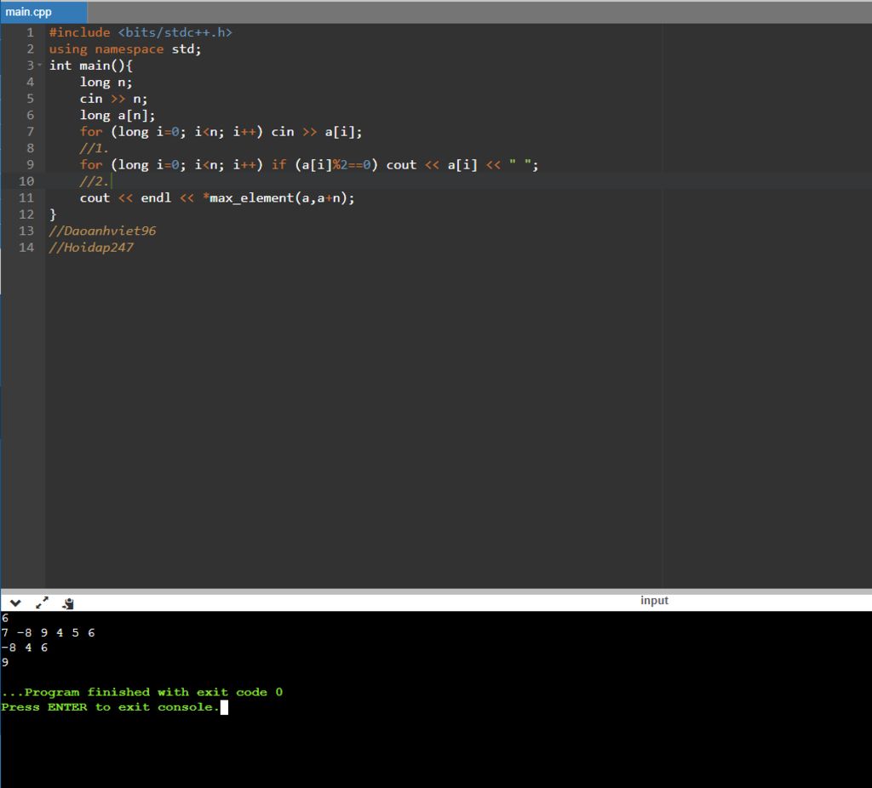This screenshot has height=788, width=872.
Task: Click console output line '-8 4 6'
Action: [25, 648]
